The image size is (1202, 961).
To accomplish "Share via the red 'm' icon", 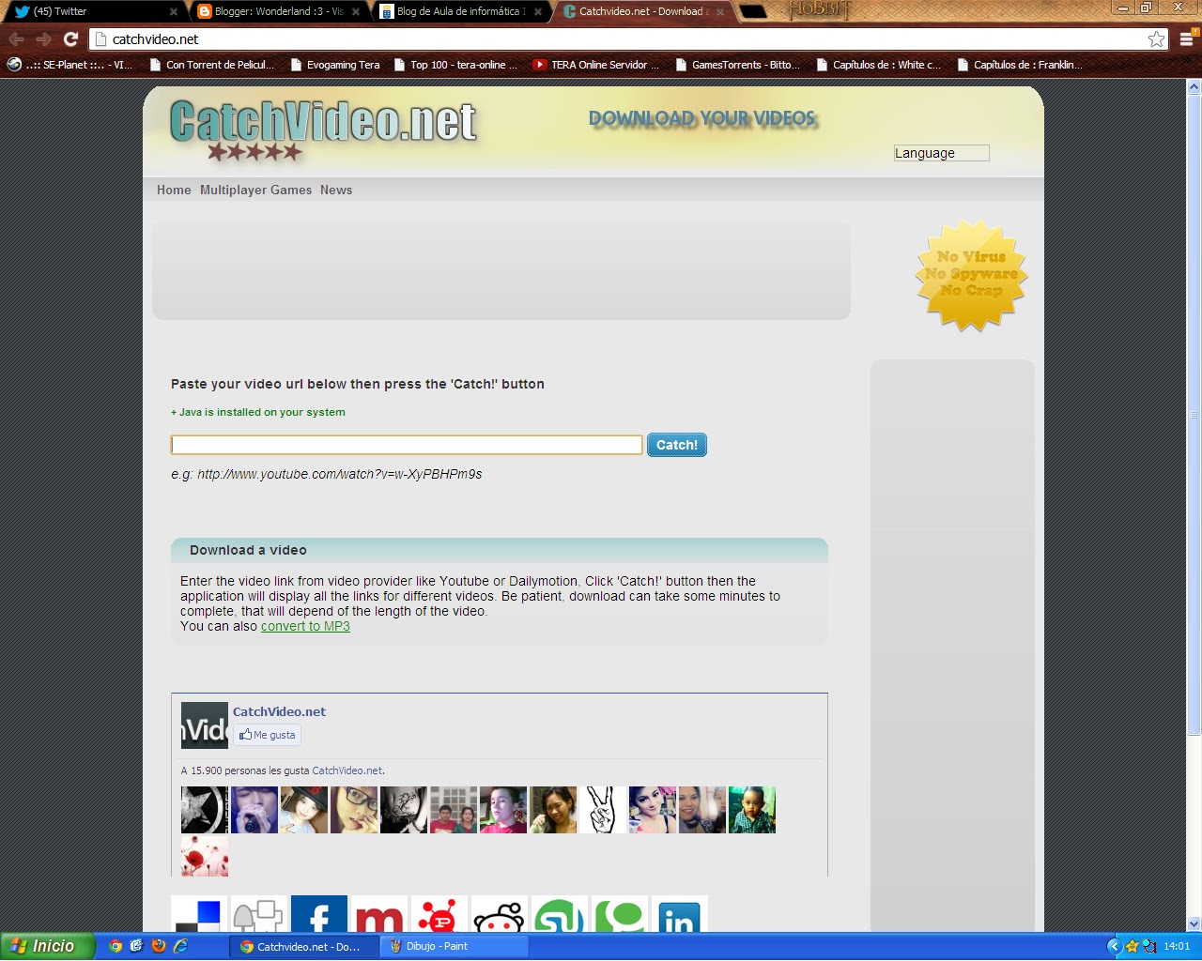I will pos(379,914).
